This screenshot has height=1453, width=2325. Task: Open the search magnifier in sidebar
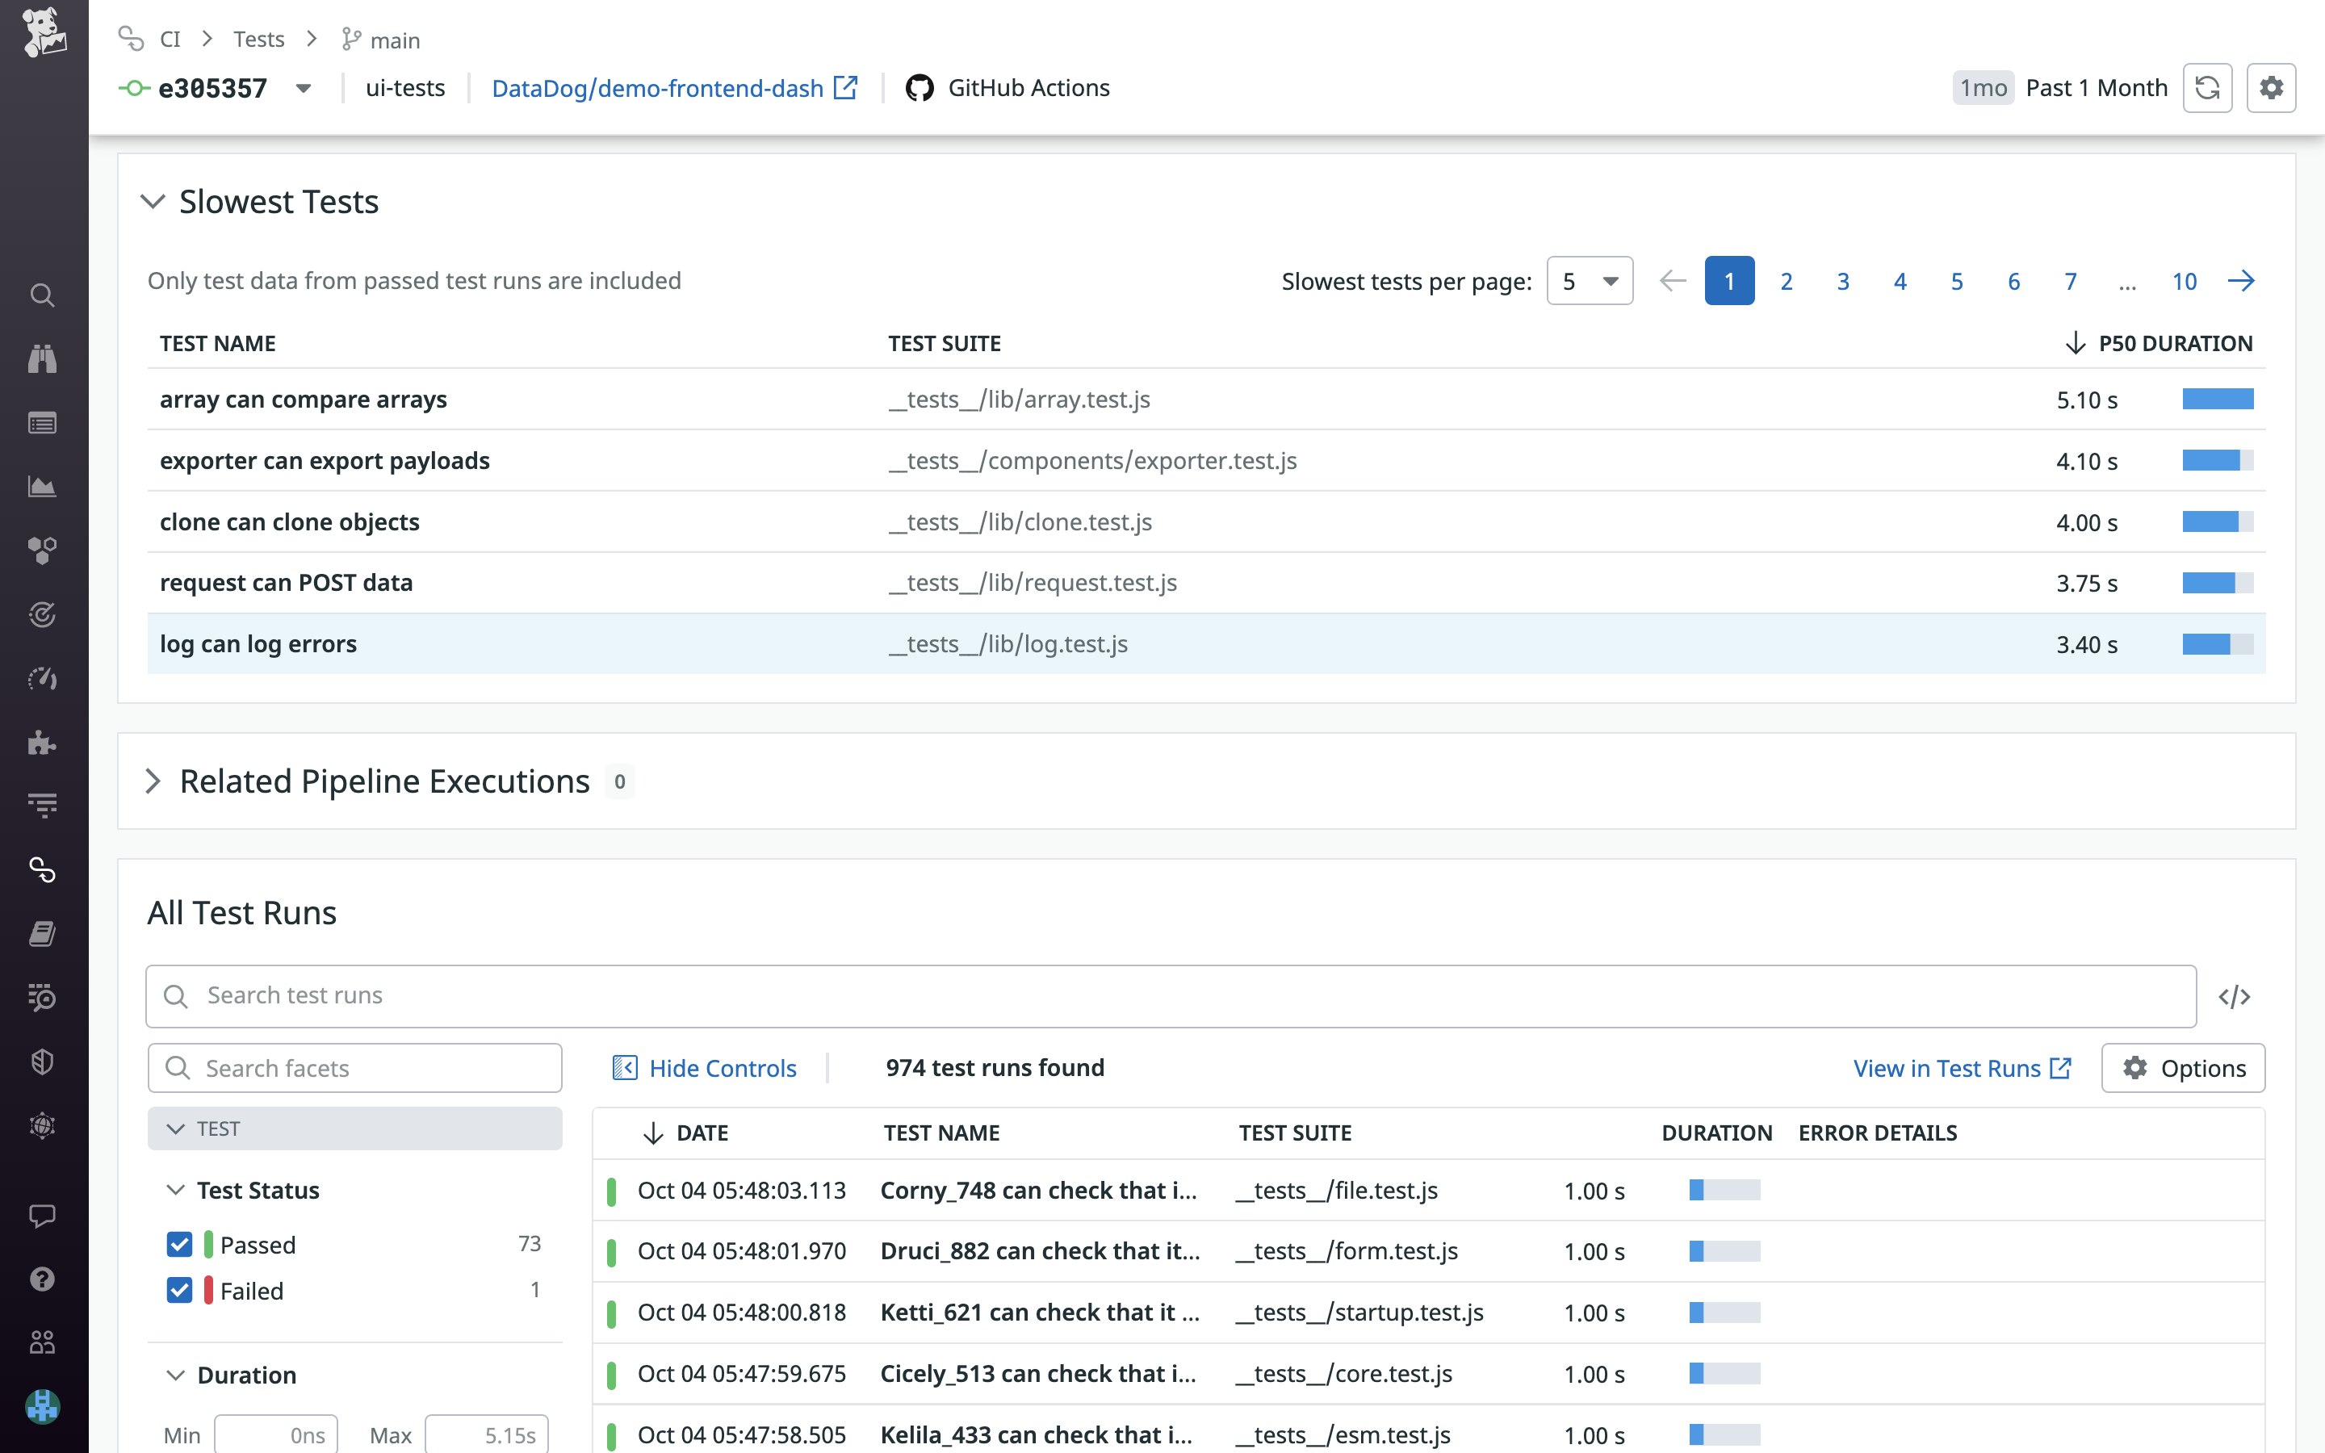point(42,295)
